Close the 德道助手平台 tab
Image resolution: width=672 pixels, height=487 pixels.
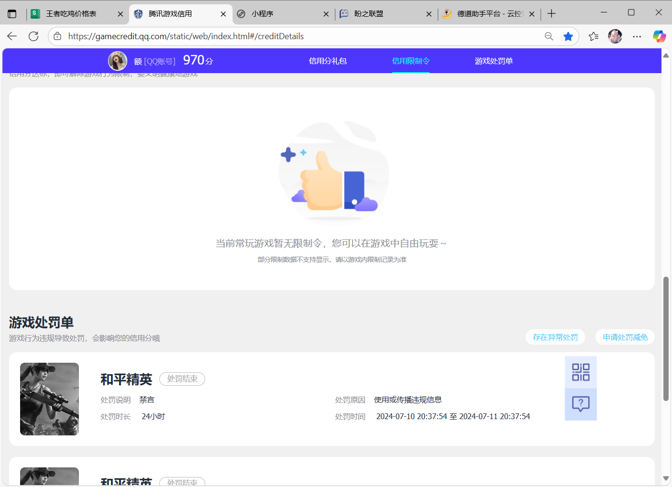(x=532, y=14)
